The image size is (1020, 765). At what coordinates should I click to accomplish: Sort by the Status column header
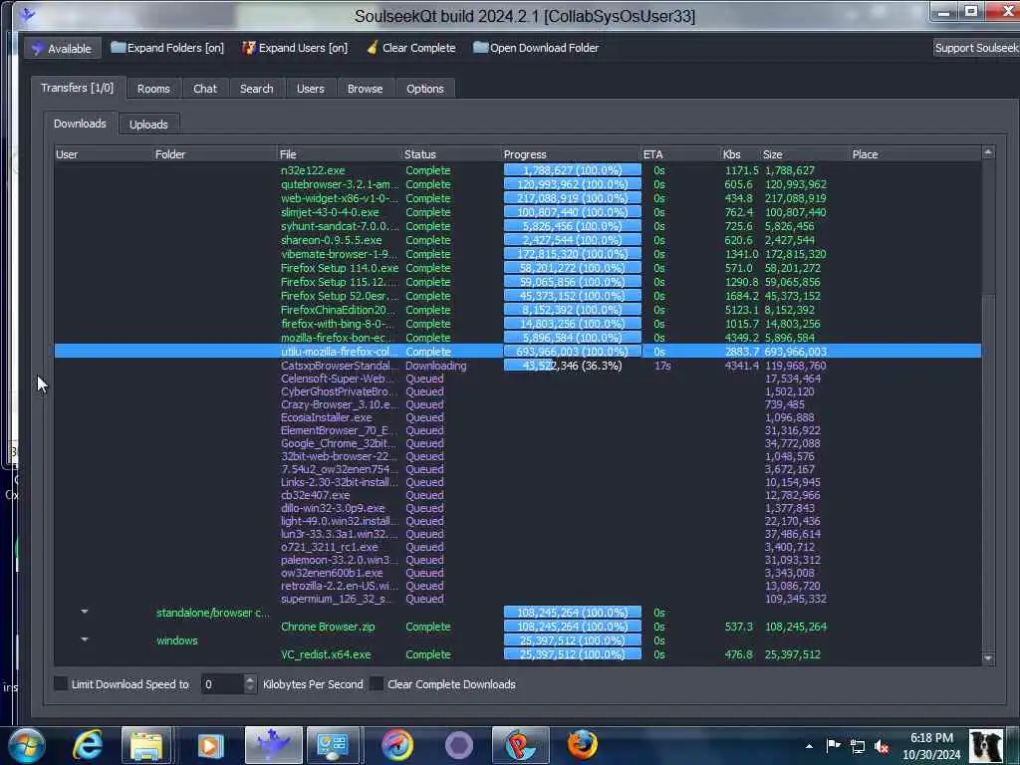(x=451, y=154)
